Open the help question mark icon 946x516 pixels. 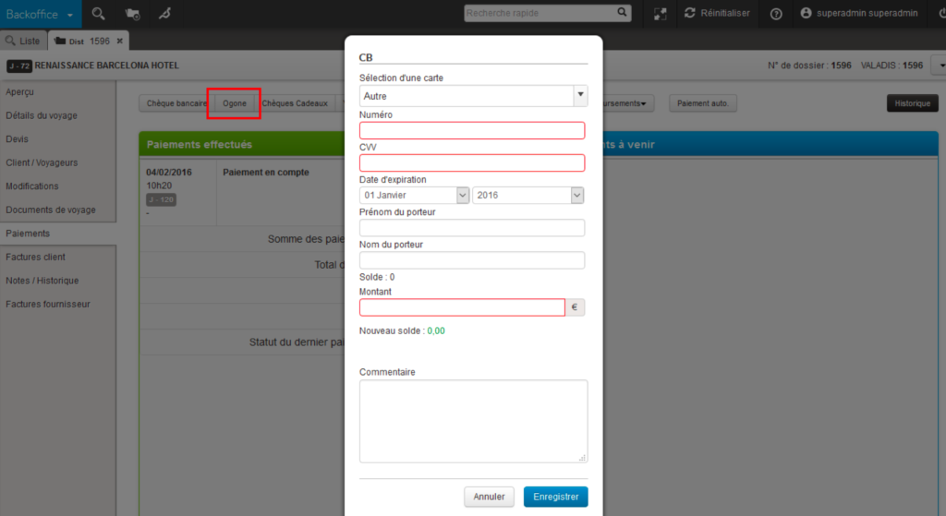[x=776, y=14]
